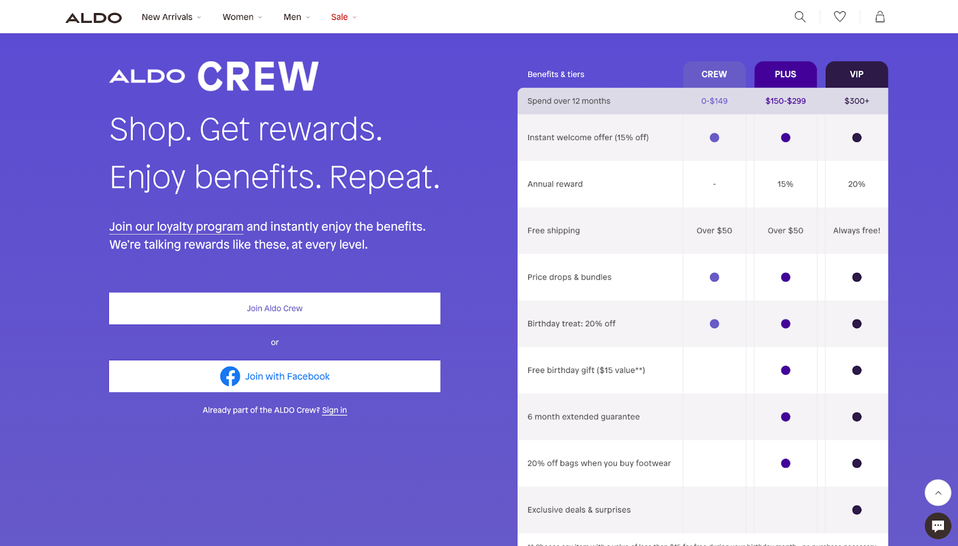Select the CREW tier tab
Viewport: 958px width, 546px height.
tap(714, 74)
